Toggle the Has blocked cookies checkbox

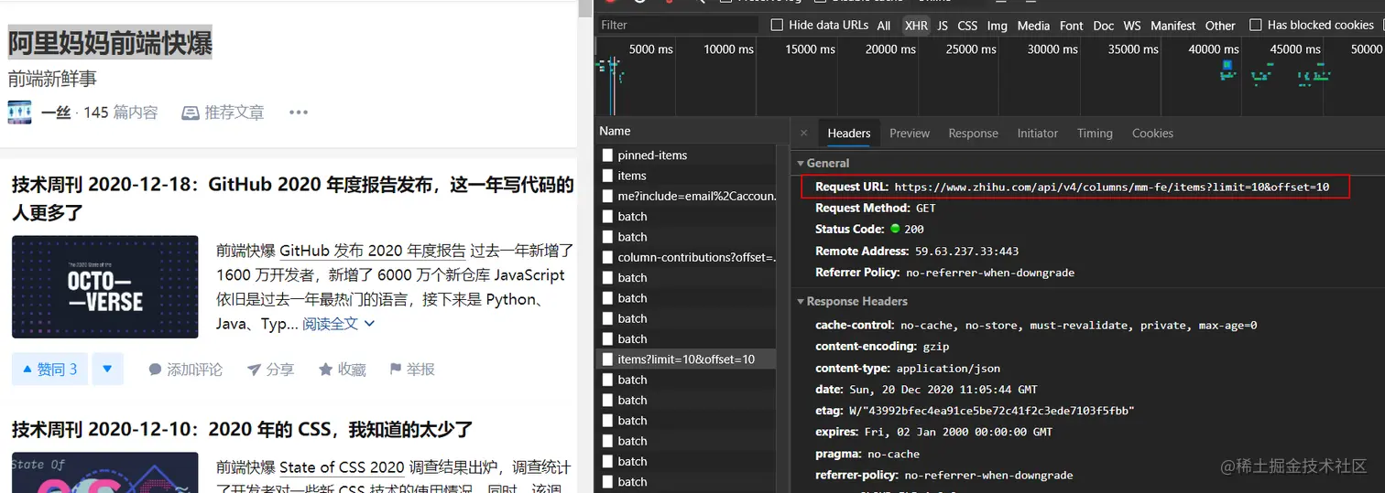pos(1256,25)
